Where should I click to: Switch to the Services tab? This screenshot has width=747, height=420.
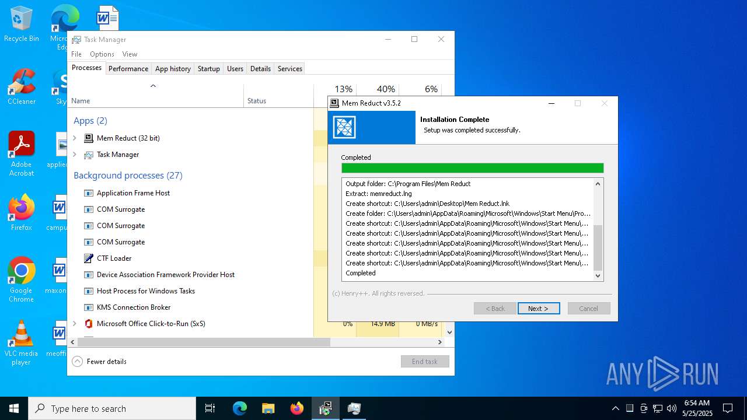point(290,69)
